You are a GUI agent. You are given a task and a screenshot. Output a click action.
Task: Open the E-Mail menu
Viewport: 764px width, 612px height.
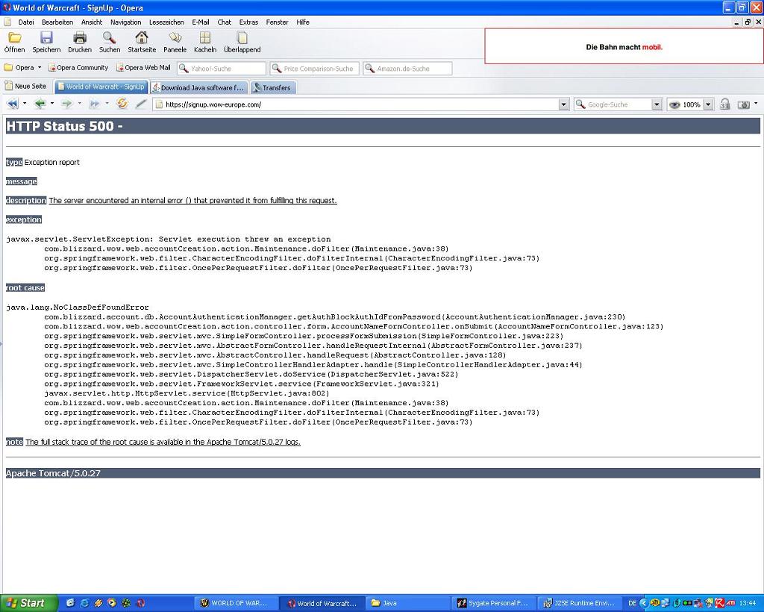200,22
